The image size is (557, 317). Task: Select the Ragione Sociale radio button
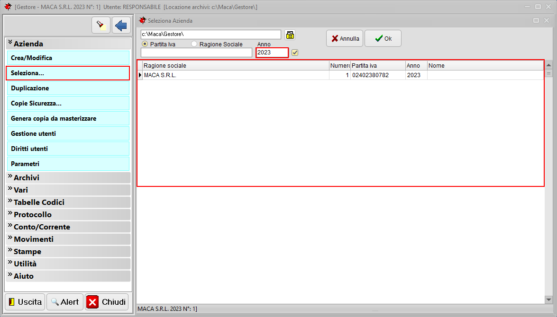(x=194, y=44)
